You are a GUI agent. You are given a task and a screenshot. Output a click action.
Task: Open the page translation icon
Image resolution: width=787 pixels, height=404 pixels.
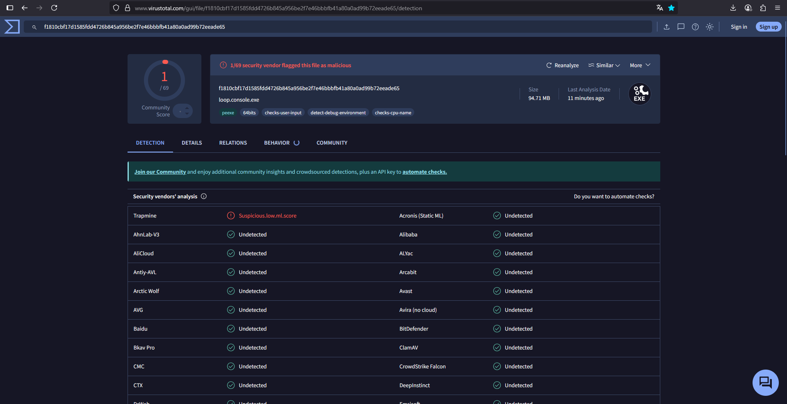[x=659, y=8]
